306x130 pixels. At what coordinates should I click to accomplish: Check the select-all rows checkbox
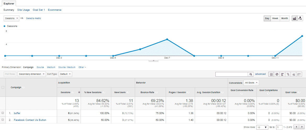coord(3,87)
